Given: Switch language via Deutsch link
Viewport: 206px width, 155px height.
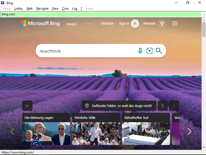Looking at the screenshot, I should [x=107, y=24].
